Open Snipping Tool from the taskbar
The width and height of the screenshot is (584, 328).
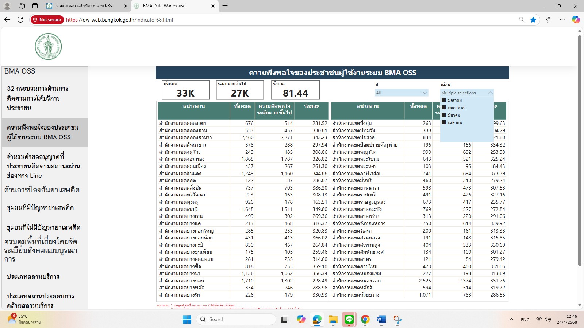pyautogui.click(x=397, y=319)
